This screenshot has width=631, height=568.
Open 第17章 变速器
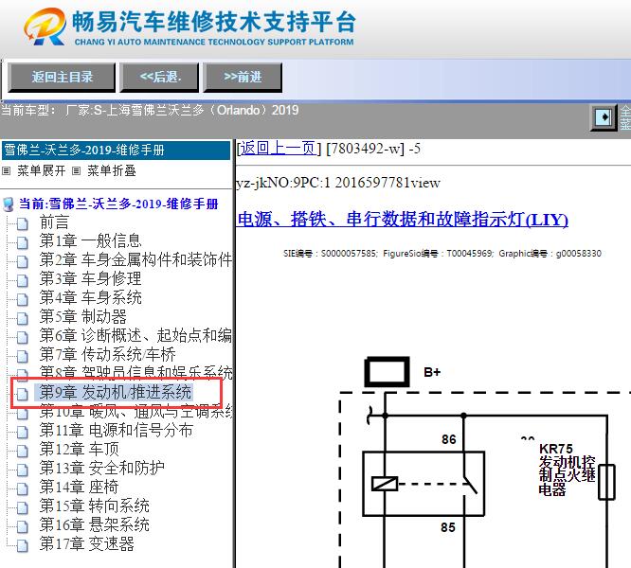click(86, 543)
